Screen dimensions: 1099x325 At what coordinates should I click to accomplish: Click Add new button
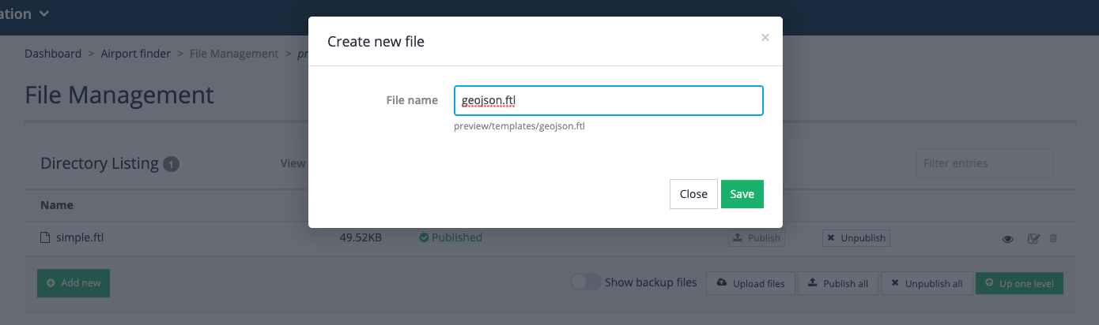74,283
